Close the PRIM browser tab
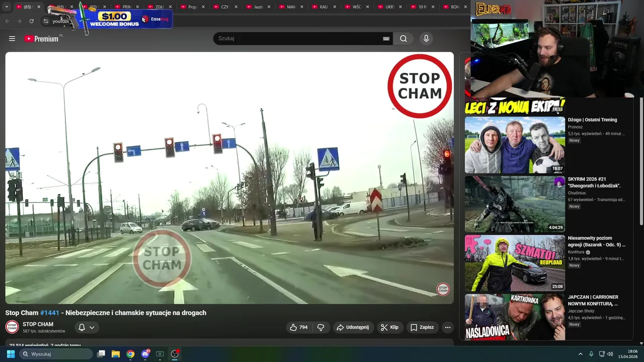This screenshot has width=644, height=362. pos(137,7)
